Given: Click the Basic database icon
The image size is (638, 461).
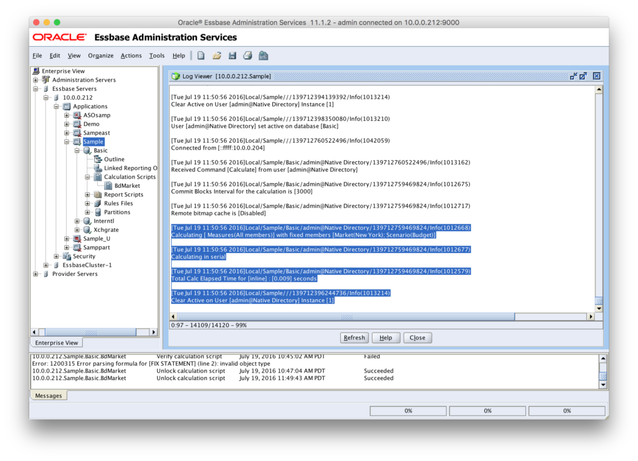Looking at the screenshot, I should pos(87,151).
